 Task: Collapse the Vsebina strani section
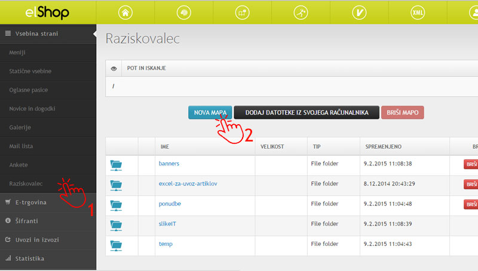click(x=48, y=34)
